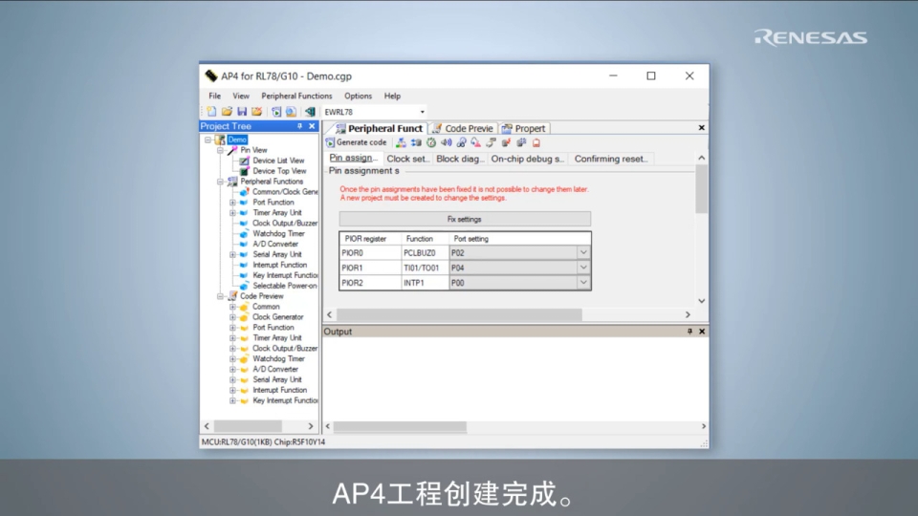918x516 pixels.
Task: Click the Output panel horizontal scrollbar thumb
Action: [x=400, y=426]
